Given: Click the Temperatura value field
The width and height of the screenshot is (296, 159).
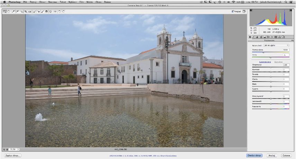Looking at the screenshot, I should tap(286, 50).
